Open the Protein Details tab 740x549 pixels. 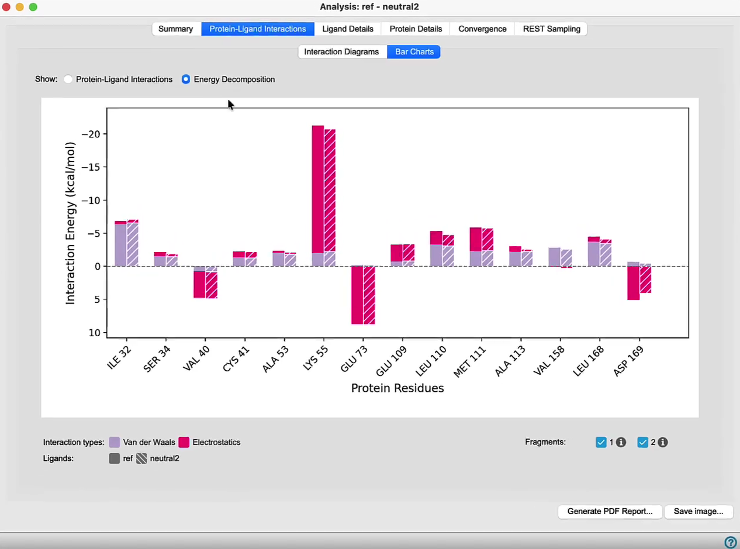pyautogui.click(x=416, y=29)
